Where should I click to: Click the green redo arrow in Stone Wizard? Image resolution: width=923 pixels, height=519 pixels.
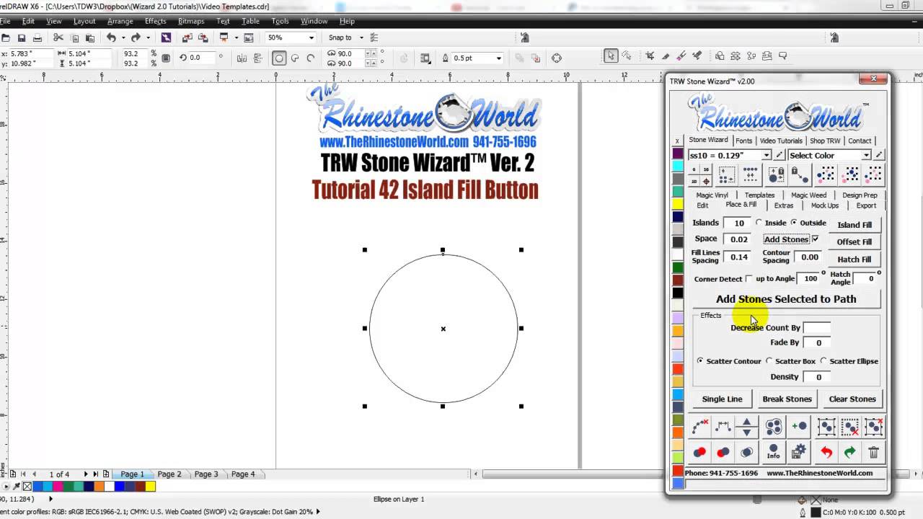click(x=850, y=452)
